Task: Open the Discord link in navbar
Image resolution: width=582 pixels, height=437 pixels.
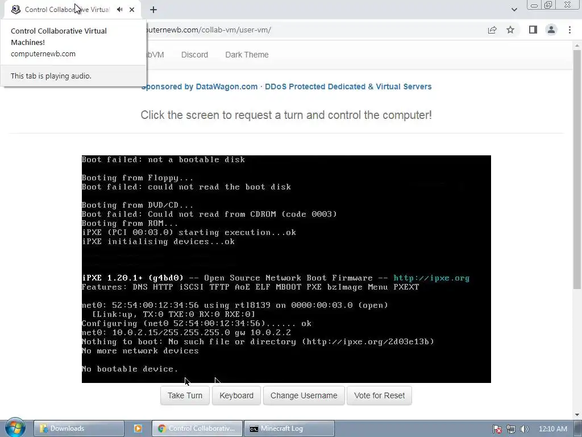Action: pos(194,55)
